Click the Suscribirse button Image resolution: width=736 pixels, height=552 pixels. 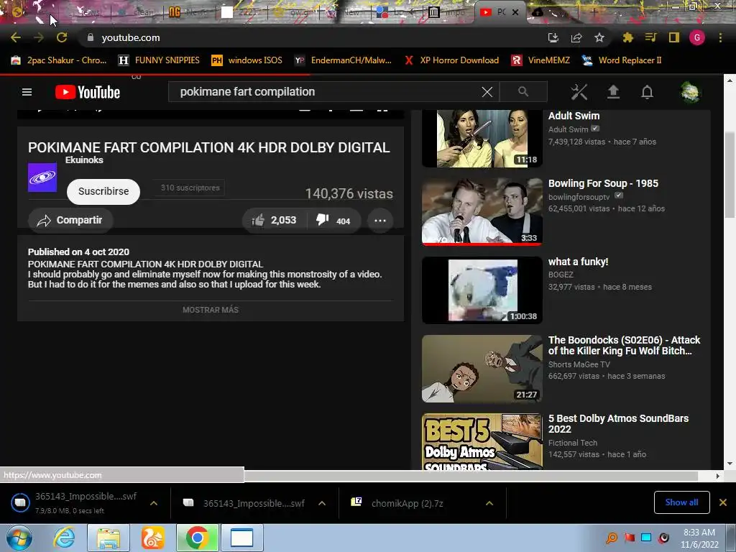point(103,191)
